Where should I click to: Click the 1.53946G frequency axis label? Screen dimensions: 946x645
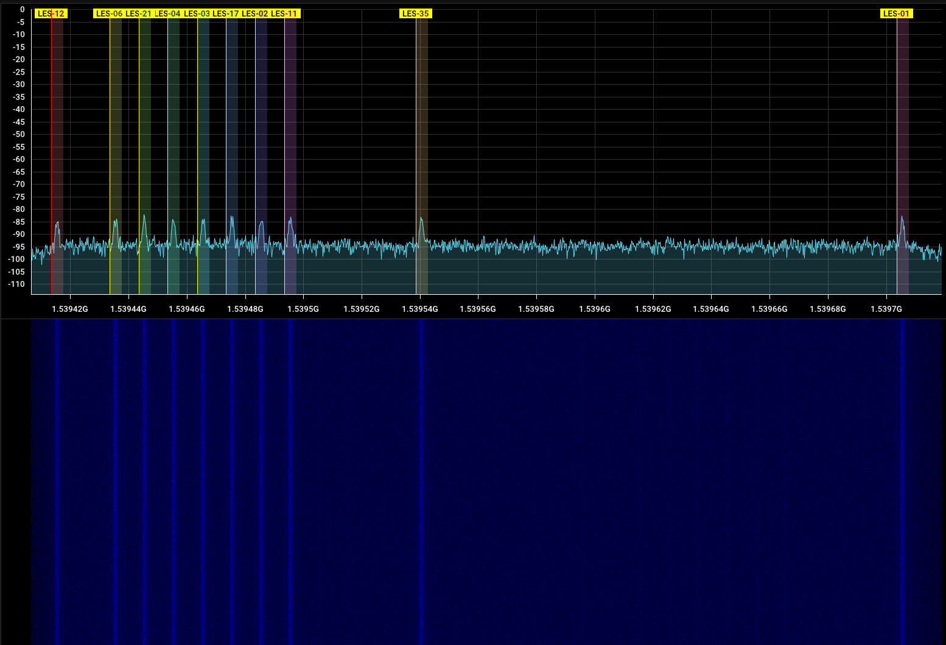point(187,309)
